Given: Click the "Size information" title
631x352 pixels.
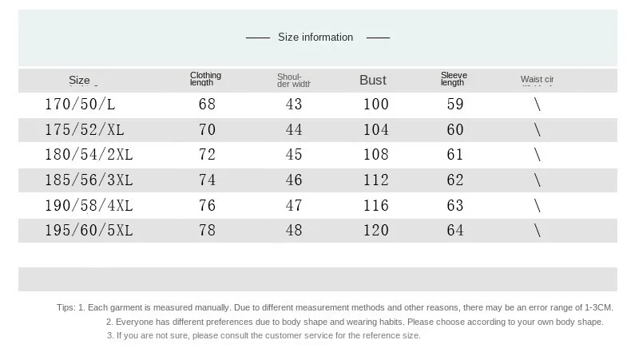Looking at the screenshot, I should click(x=315, y=37).
